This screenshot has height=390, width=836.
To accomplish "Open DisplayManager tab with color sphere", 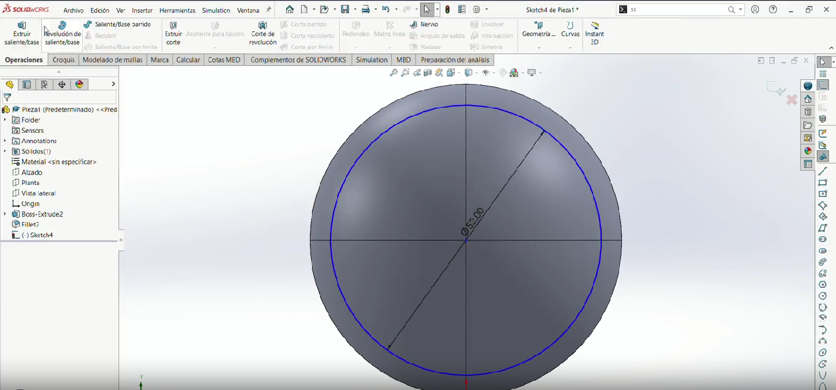I will click(80, 84).
